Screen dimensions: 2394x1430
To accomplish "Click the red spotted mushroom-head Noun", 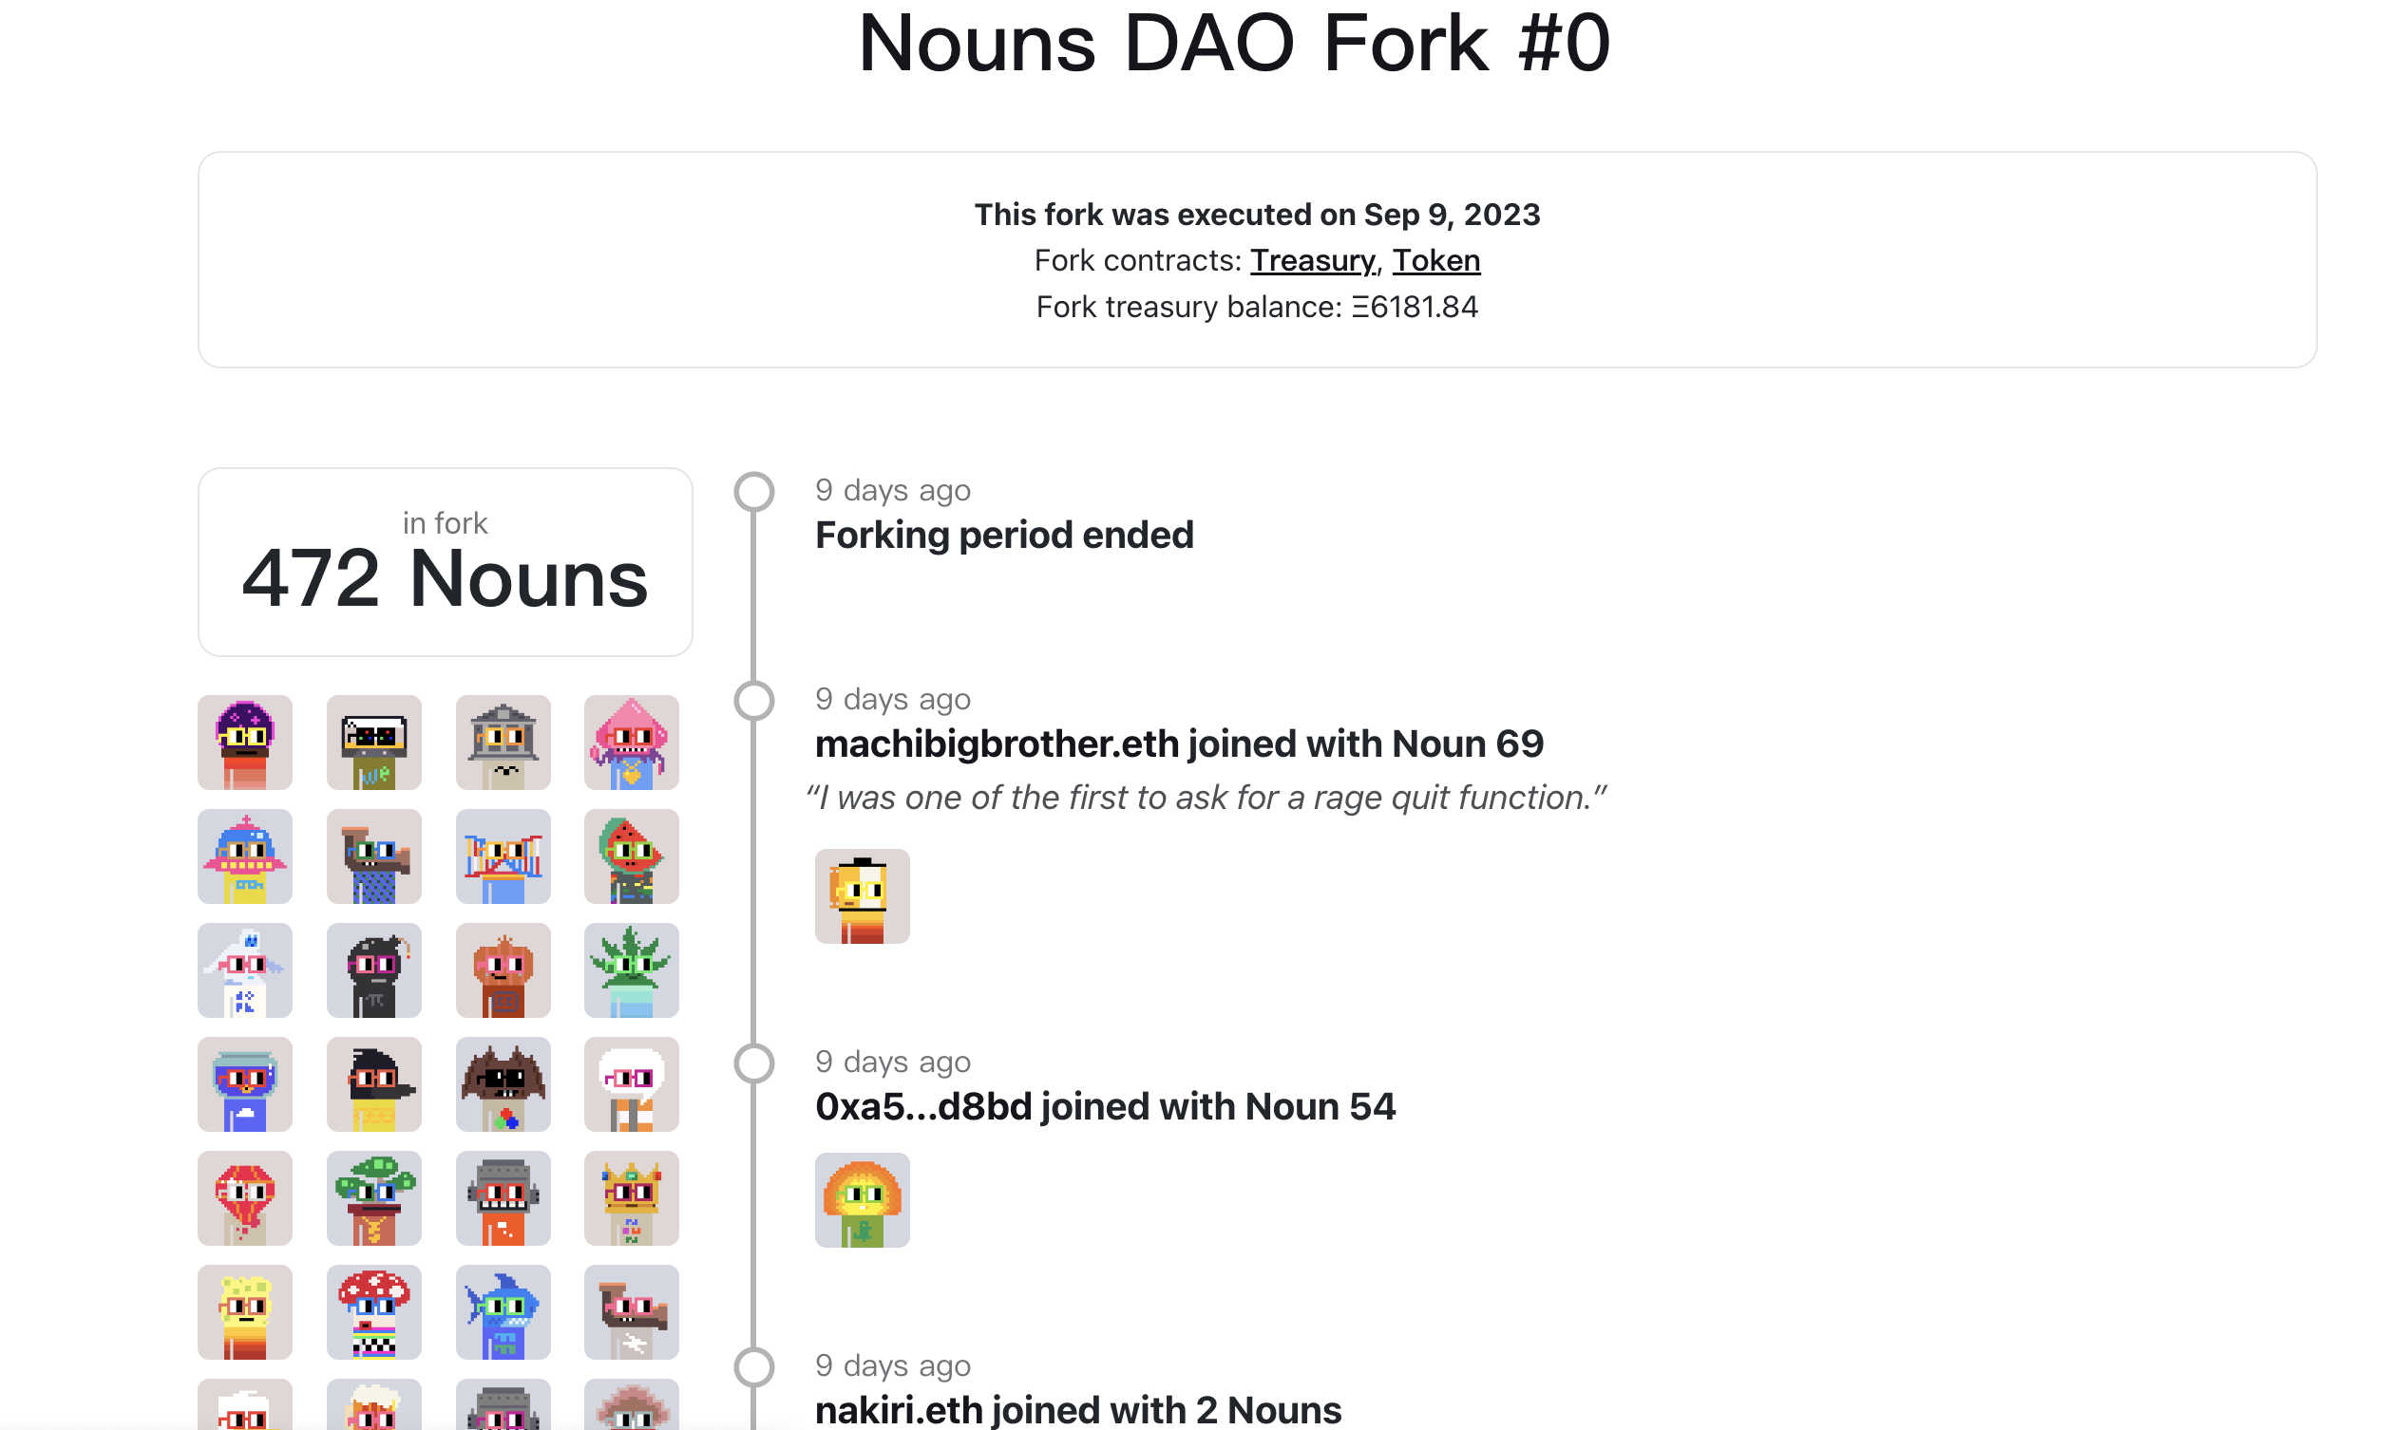I will point(374,1311).
